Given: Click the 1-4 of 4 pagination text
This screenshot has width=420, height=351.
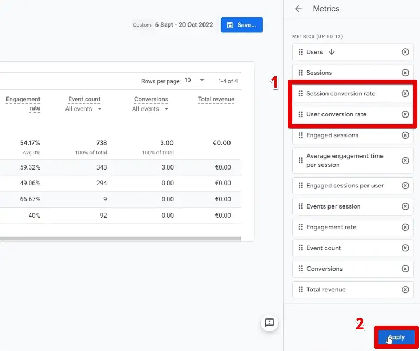Looking at the screenshot, I should [228, 81].
